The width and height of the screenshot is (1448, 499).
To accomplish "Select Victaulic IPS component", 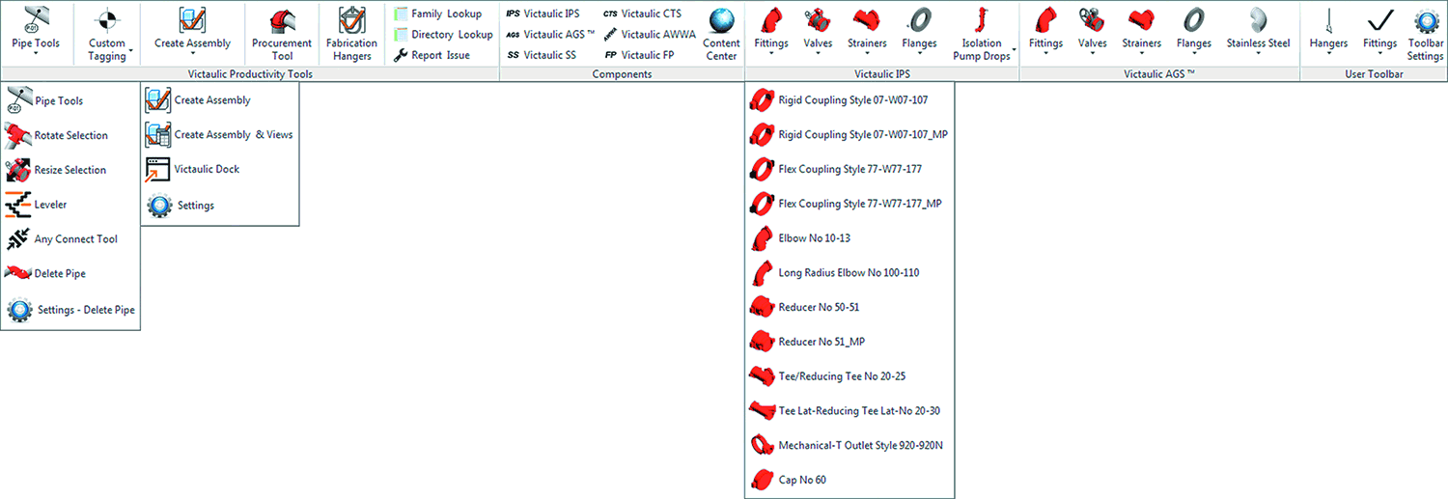I will [x=543, y=14].
